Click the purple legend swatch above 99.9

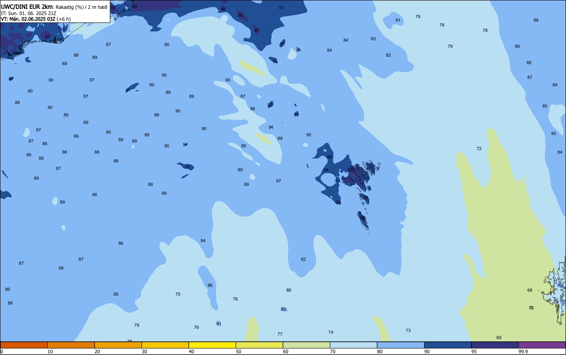[x=542, y=345]
